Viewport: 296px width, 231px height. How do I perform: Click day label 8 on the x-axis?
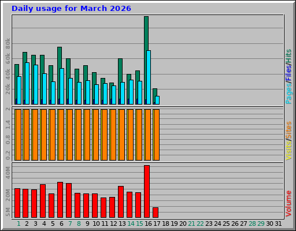point(79,223)
